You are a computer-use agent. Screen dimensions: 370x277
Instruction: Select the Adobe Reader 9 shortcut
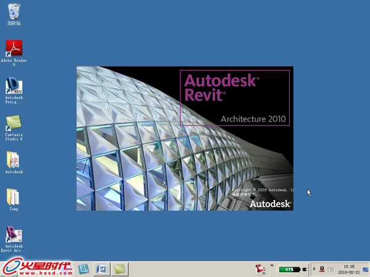click(x=14, y=53)
